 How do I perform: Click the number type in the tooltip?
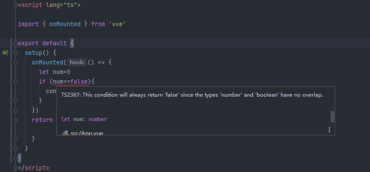click(98, 119)
